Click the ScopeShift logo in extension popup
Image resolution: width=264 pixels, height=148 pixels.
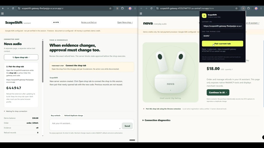(204, 16)
